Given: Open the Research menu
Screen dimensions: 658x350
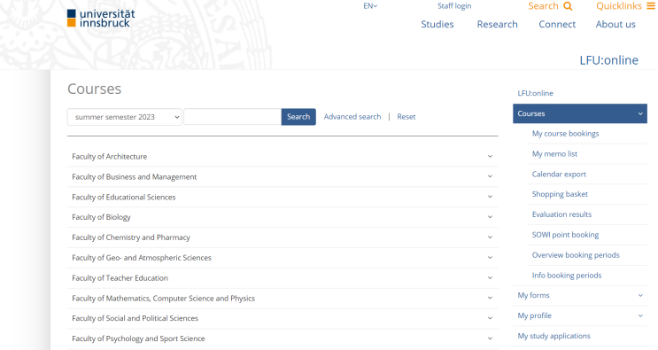Looking at the screenshot, I should (x=498, y=24).
